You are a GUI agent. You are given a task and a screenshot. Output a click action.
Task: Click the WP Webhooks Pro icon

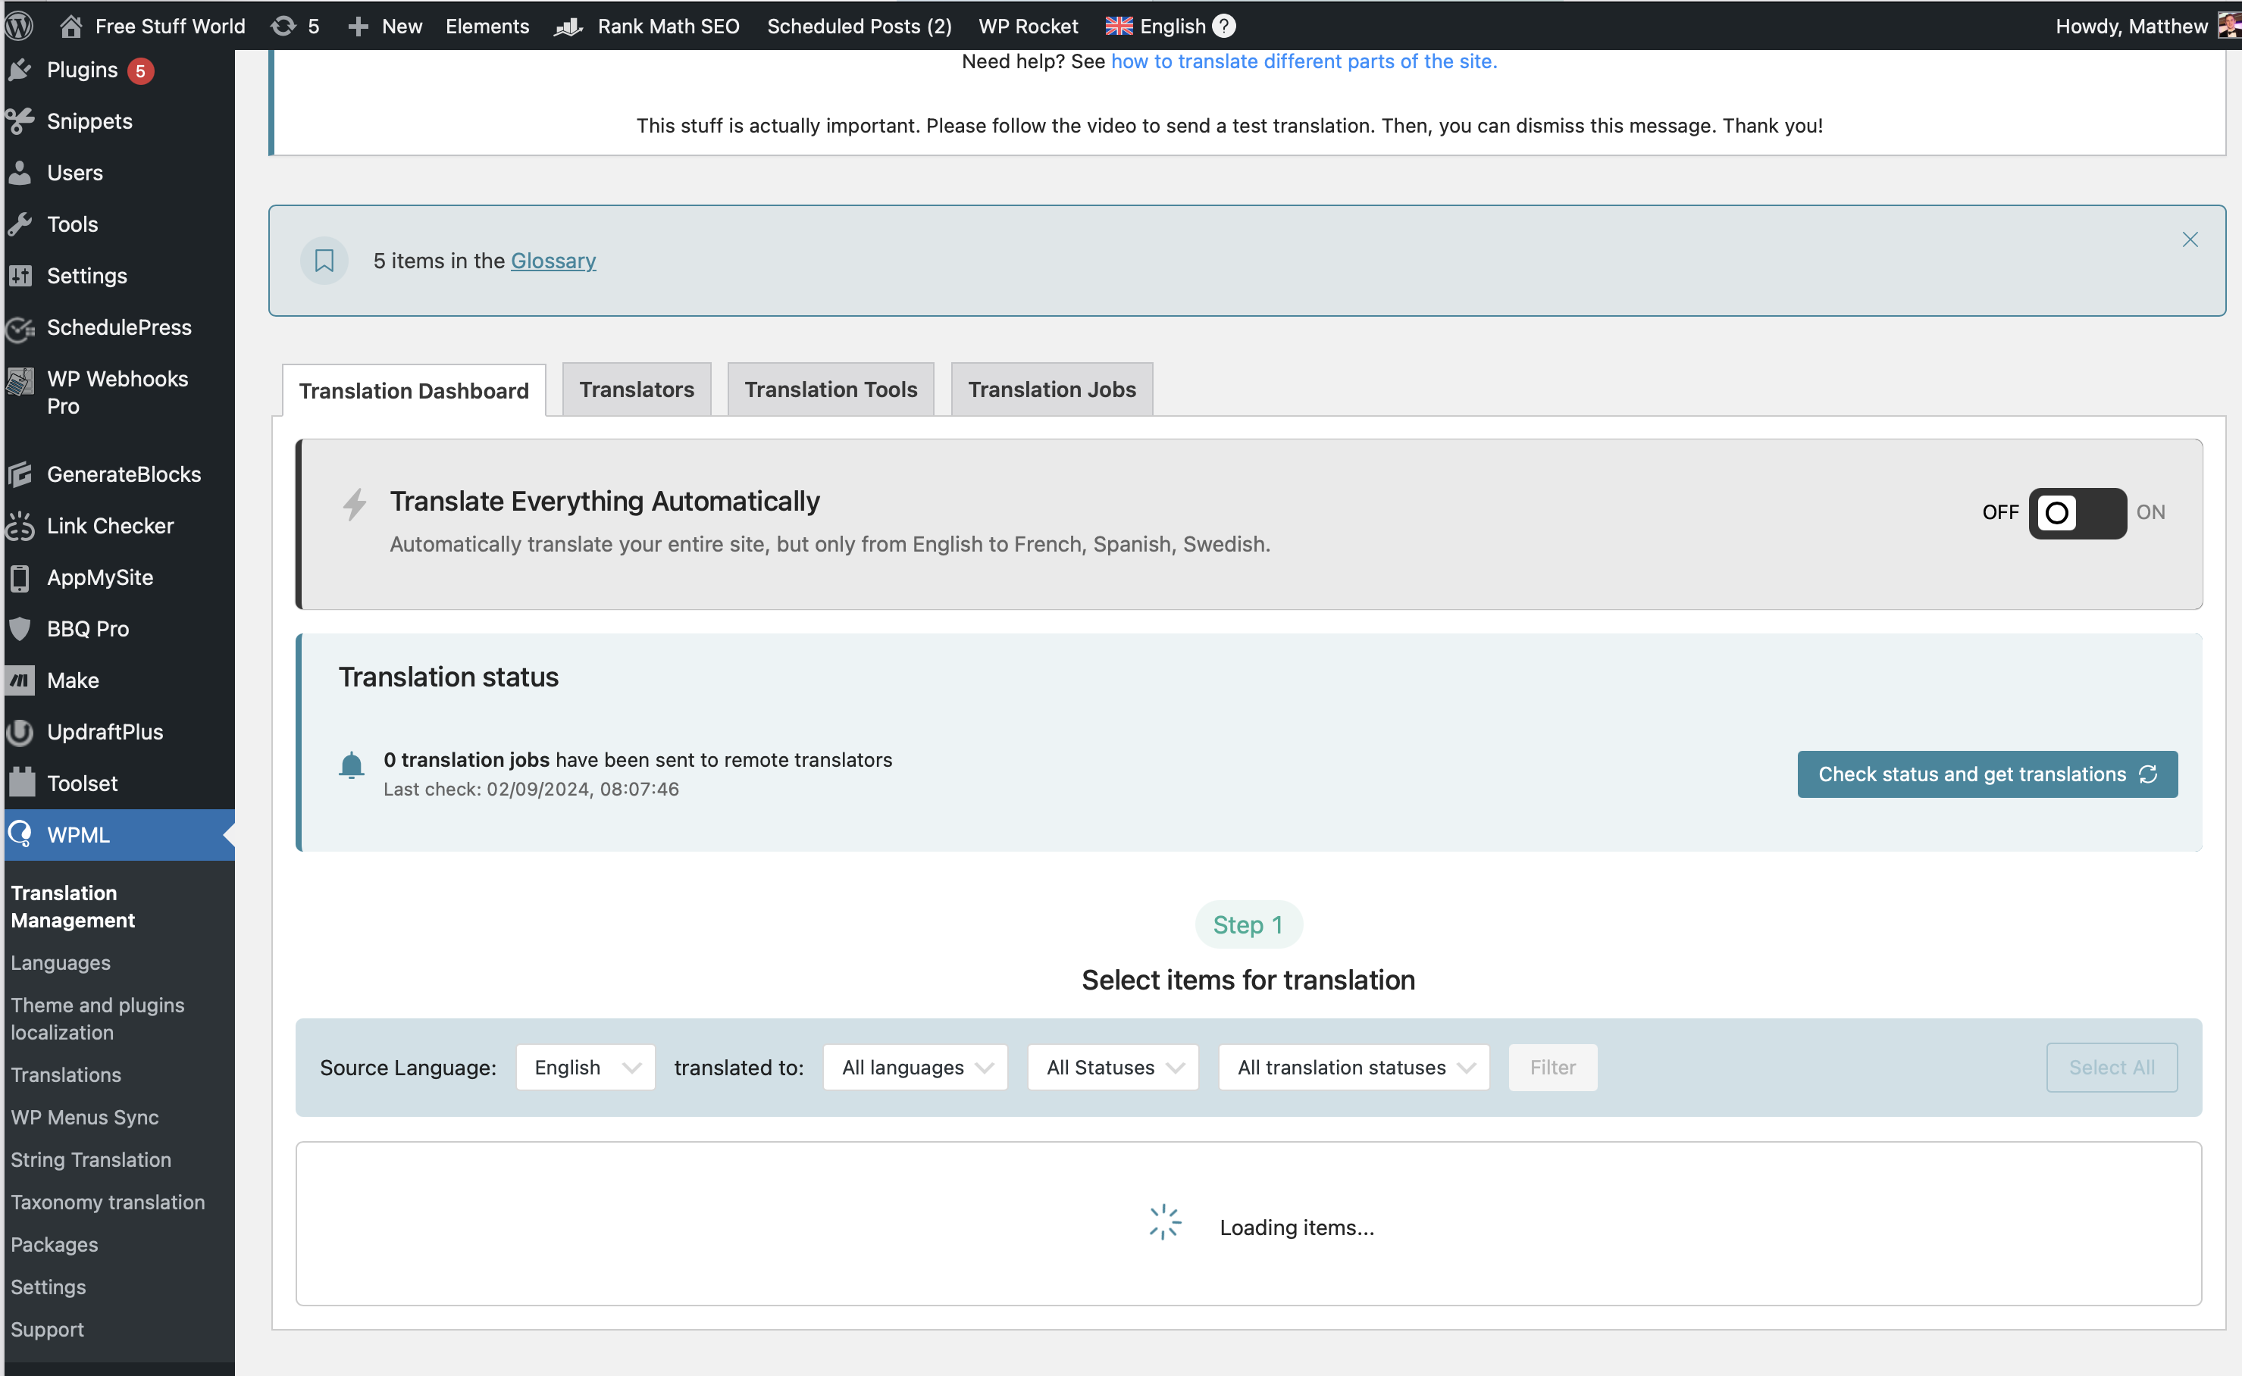pyautogui.click(x=20, y=381)
